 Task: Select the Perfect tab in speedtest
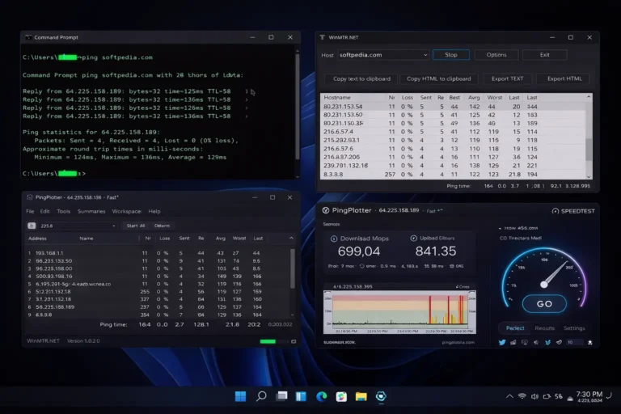click(x=515, y=328)
